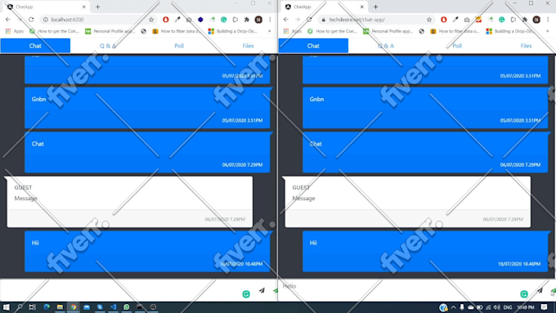
Task: Open the Windows Start menu
Action: pos(6,307)
